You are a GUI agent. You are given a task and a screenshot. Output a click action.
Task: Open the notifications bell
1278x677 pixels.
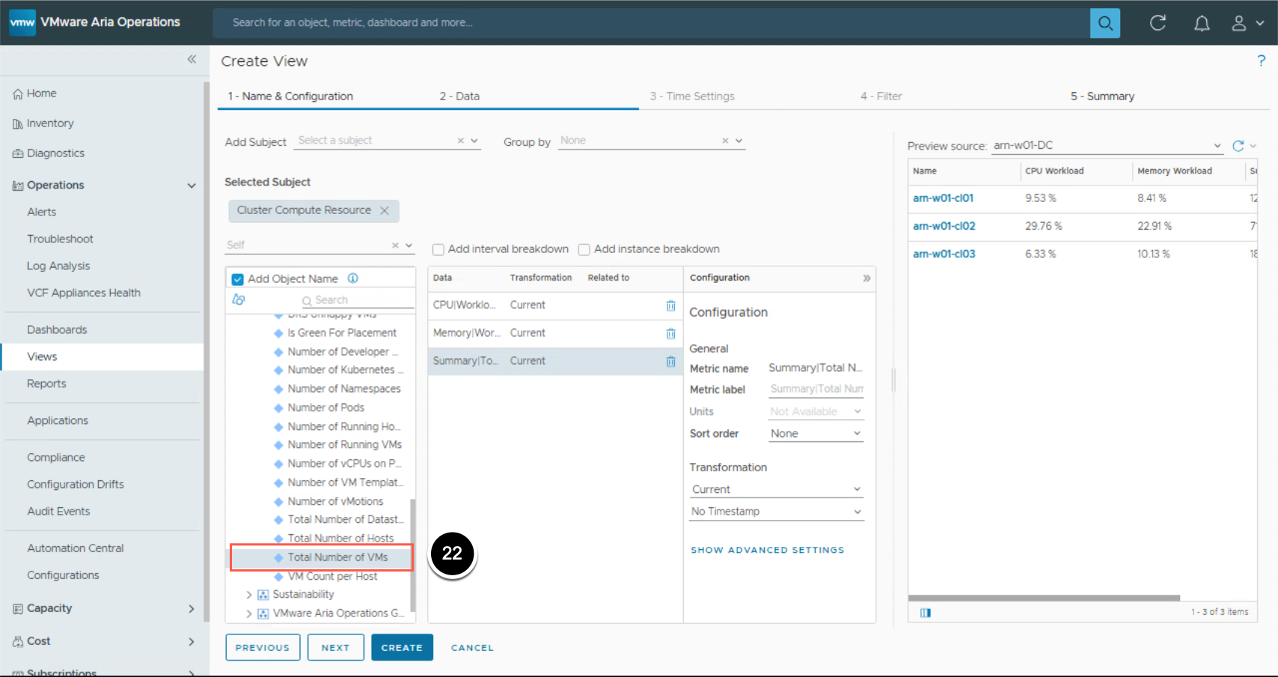coord(1201,23)
